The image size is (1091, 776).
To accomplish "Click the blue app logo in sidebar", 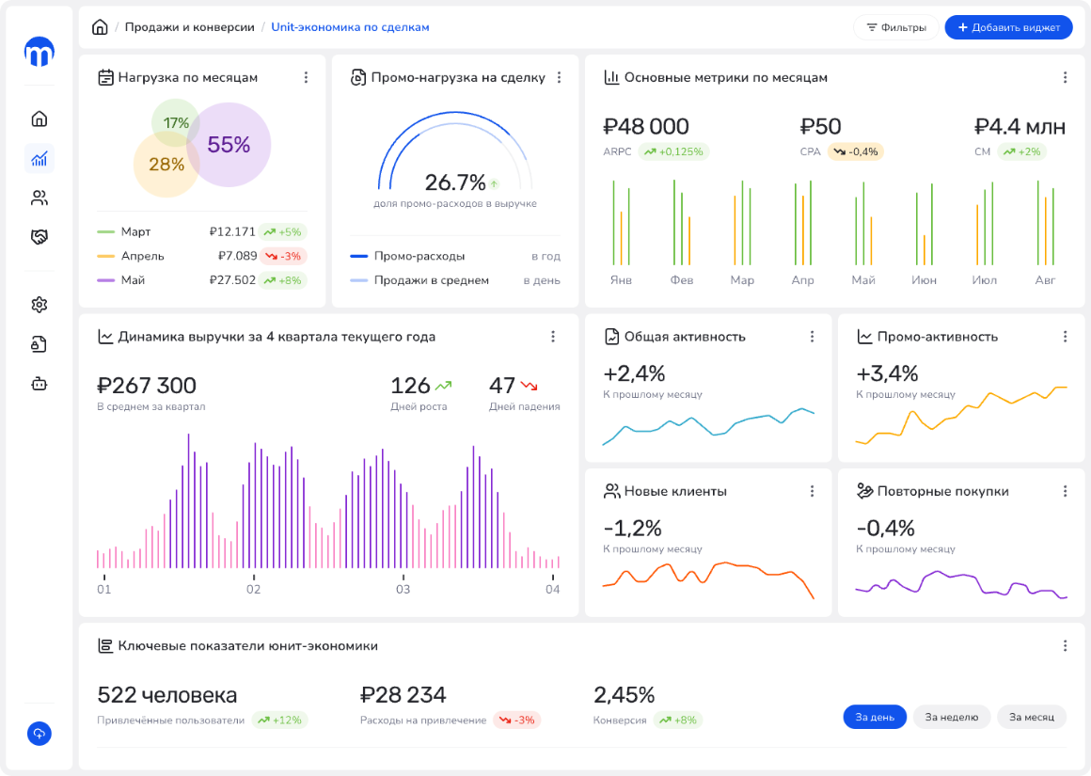I will point(40,52).
